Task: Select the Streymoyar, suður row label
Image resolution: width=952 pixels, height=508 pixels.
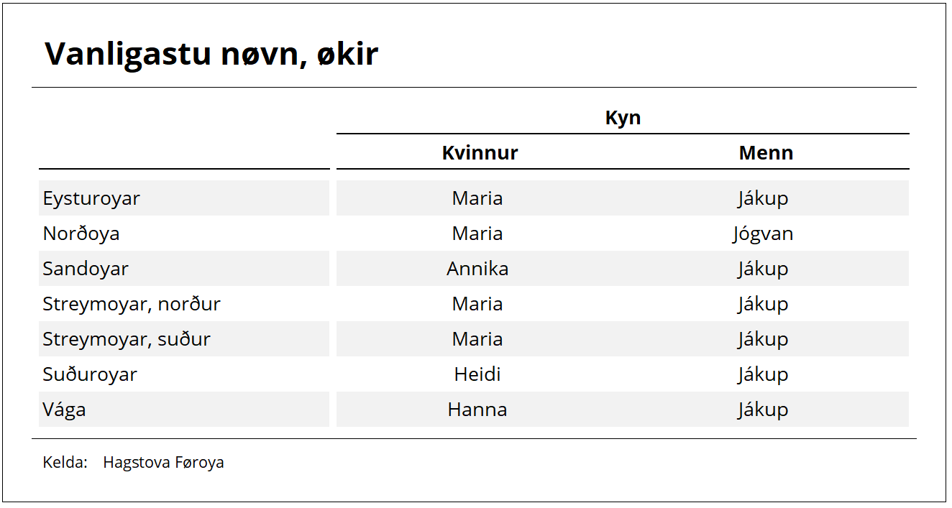Action: click(x=127, y=339)
